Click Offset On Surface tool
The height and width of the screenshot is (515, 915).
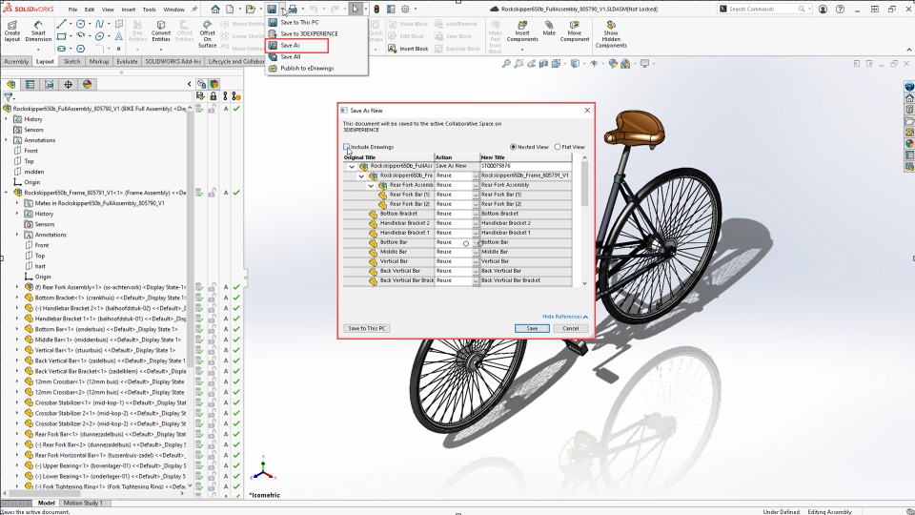click(207, 34)
